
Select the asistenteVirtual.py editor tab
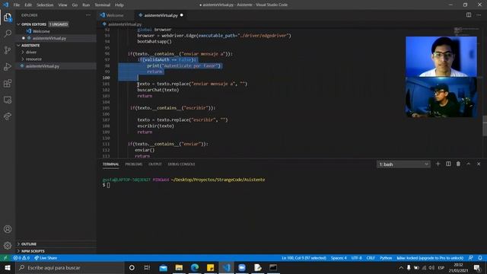161,15
